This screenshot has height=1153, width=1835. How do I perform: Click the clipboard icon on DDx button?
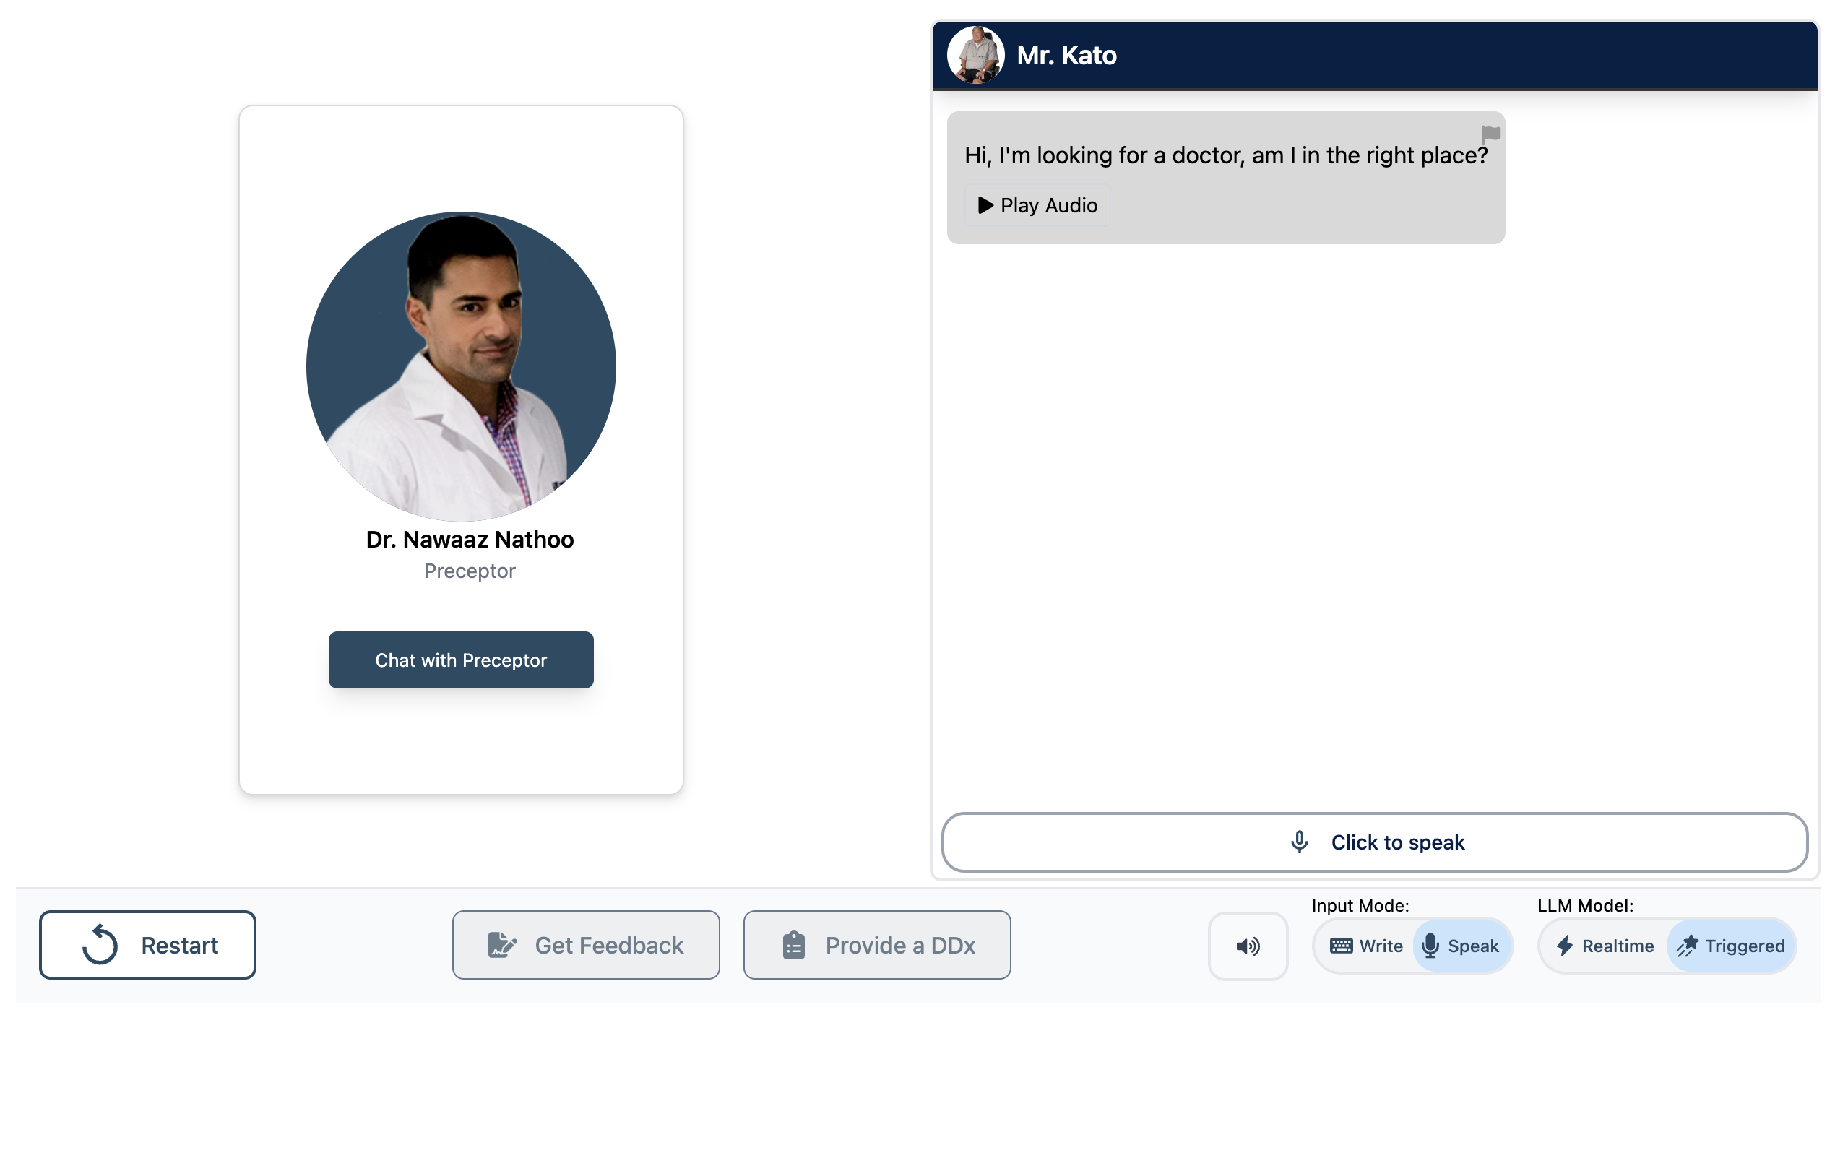pos(793,945)
